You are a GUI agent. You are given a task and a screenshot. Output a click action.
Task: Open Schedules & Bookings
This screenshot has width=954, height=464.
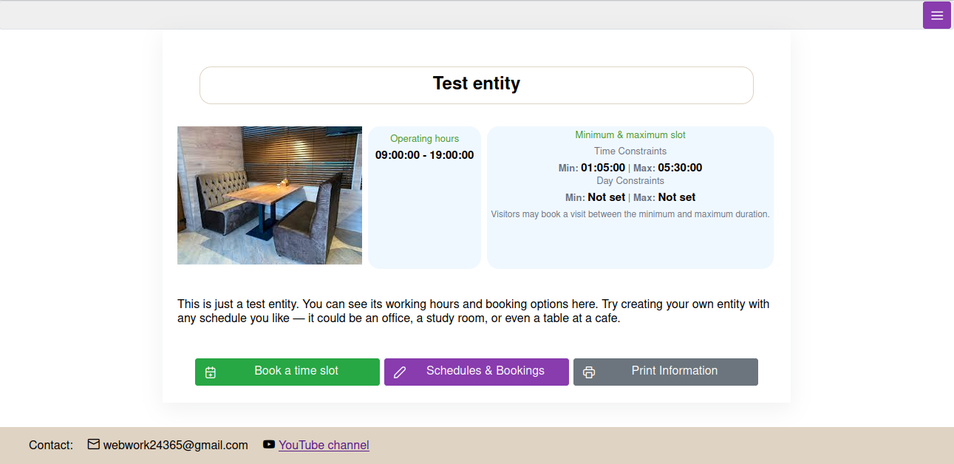click(x=476, y=372)
